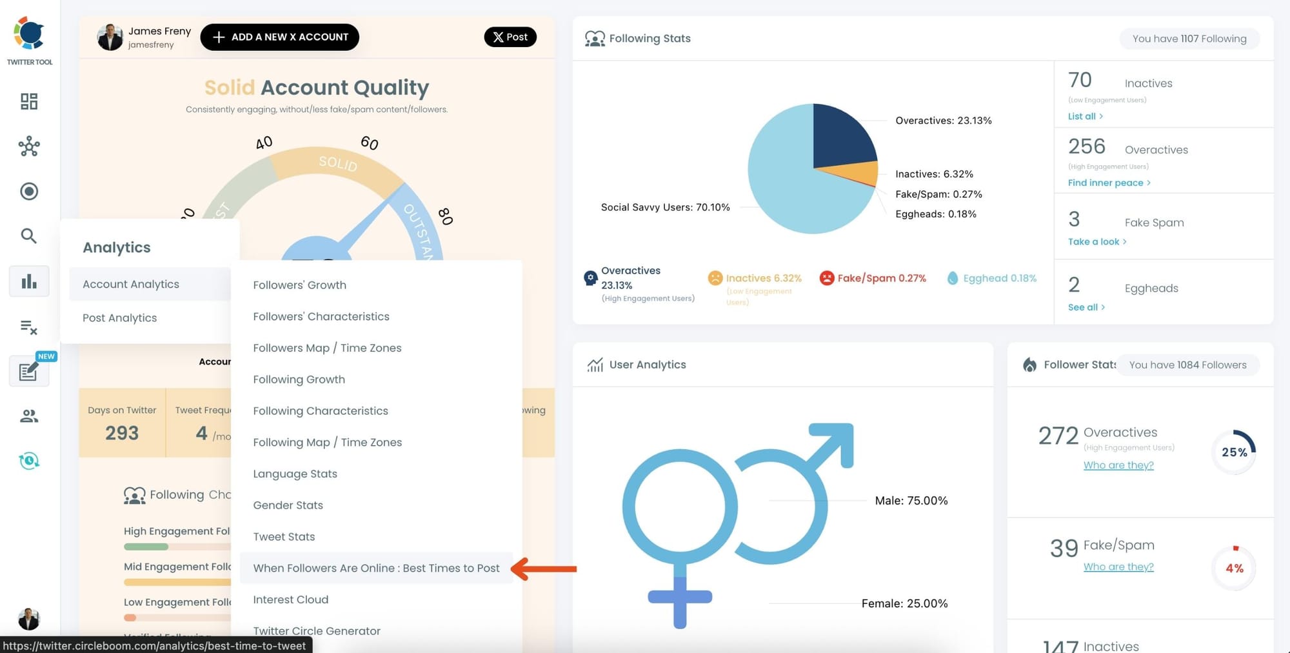Open the search icon in sidebar
Image resolution: width=1290 pixels, height=653 pixels.
pyautogui.click(x=28, y=236)
